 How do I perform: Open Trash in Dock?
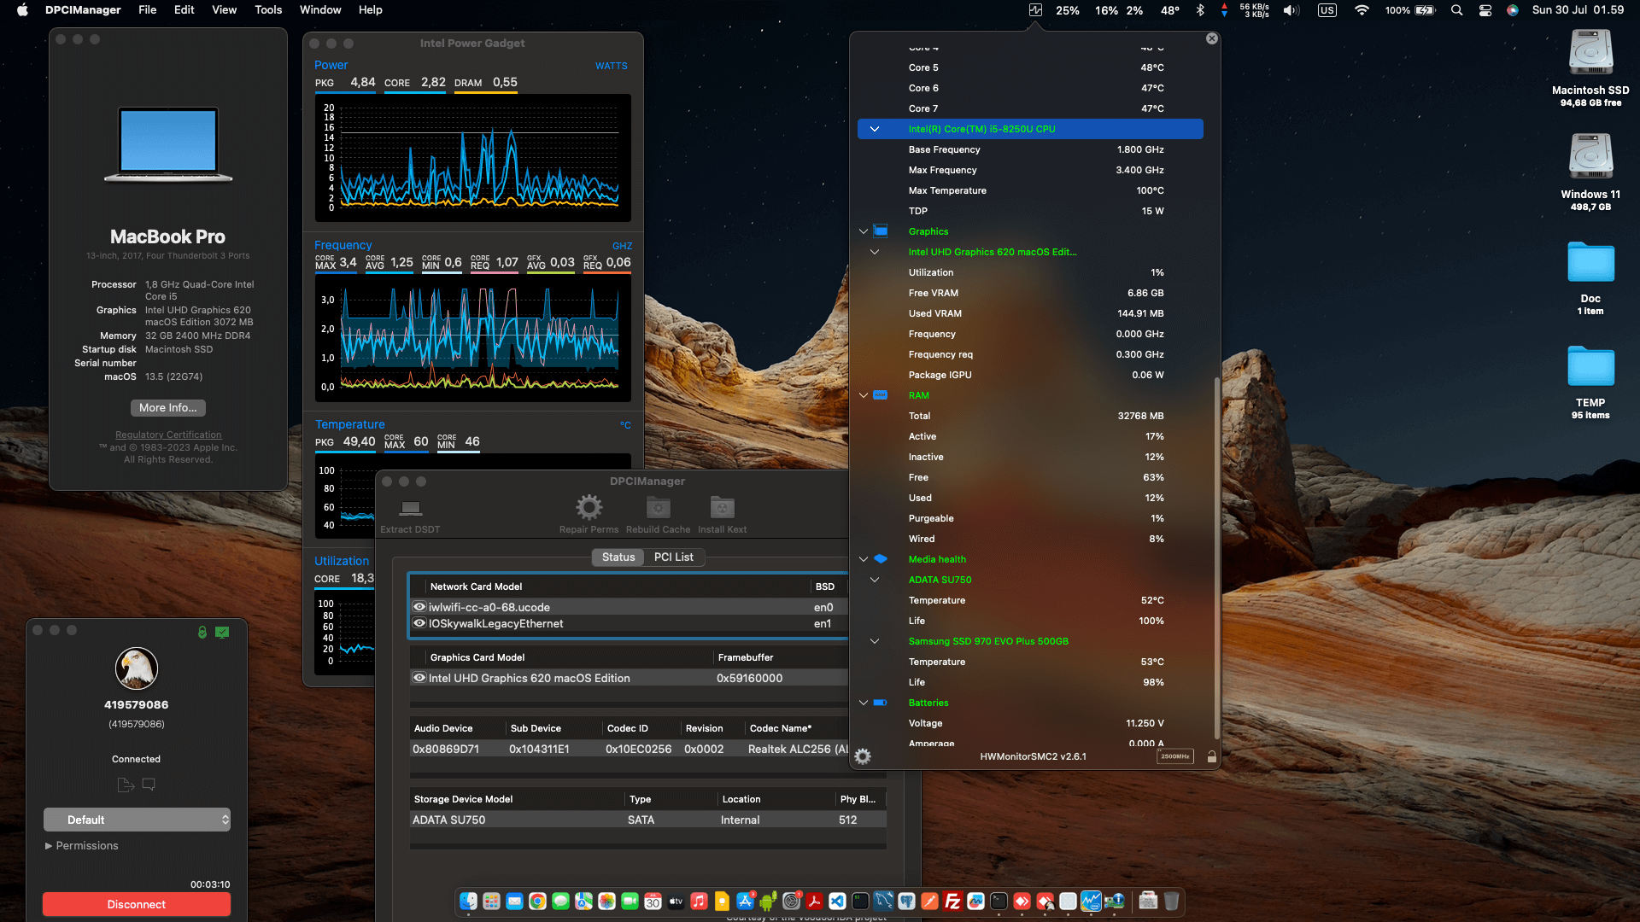(x=1171, y=902)
